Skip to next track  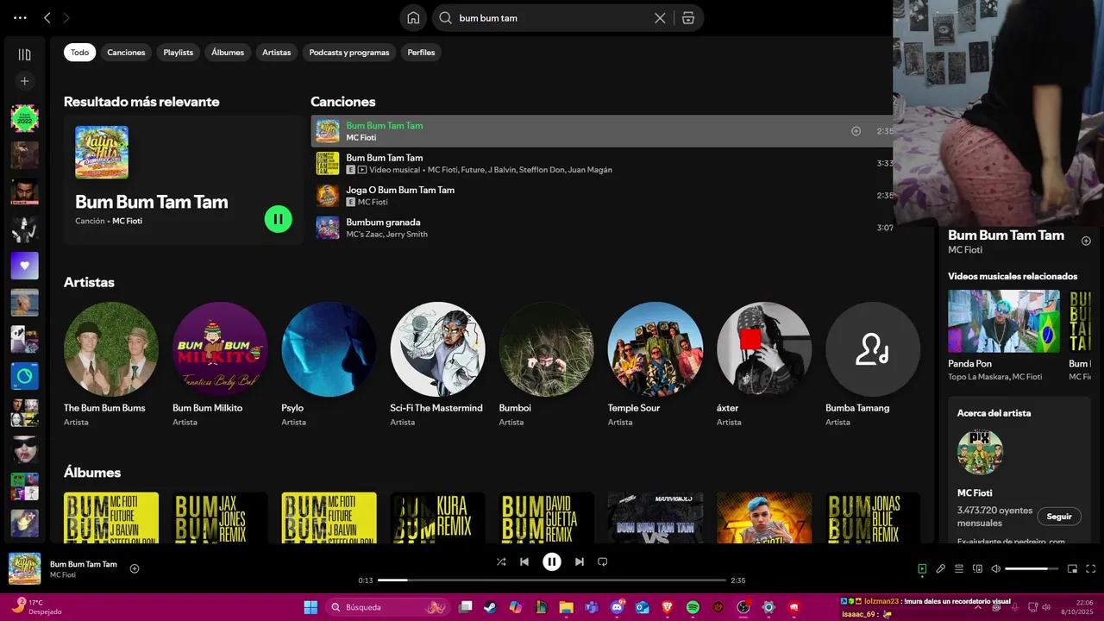(x=580, y=561)
